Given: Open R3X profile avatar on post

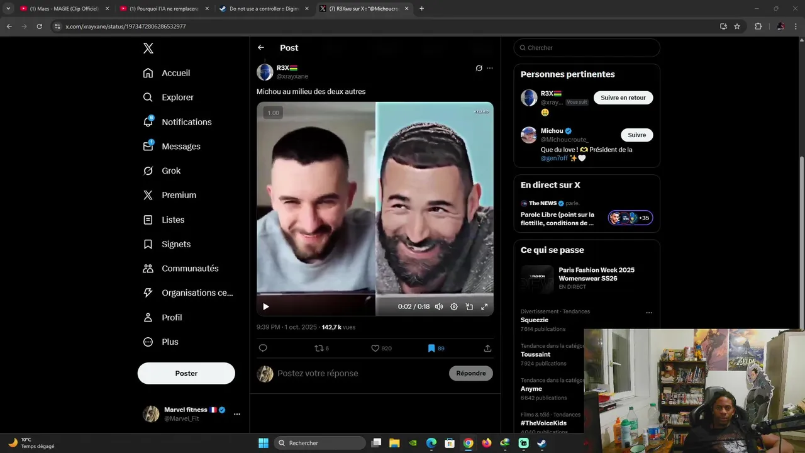Looking at the screenshot, I should pos(265,72).
